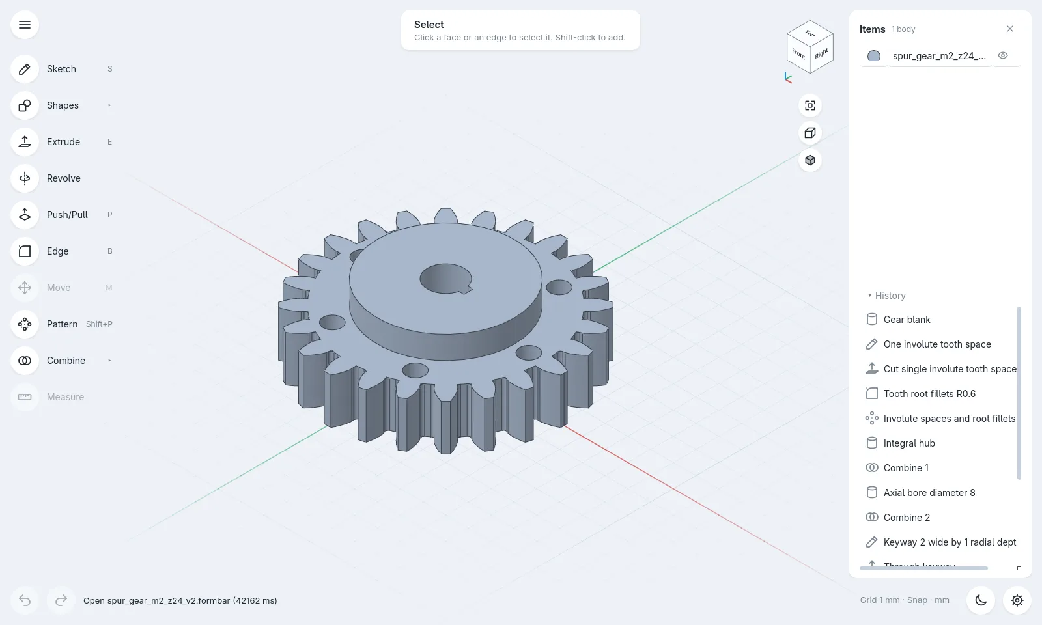Image resolution: width=1042 pixels, height=625 pixels.
Task: Click the History horizontal scrollbar
Action: (923, 568)
